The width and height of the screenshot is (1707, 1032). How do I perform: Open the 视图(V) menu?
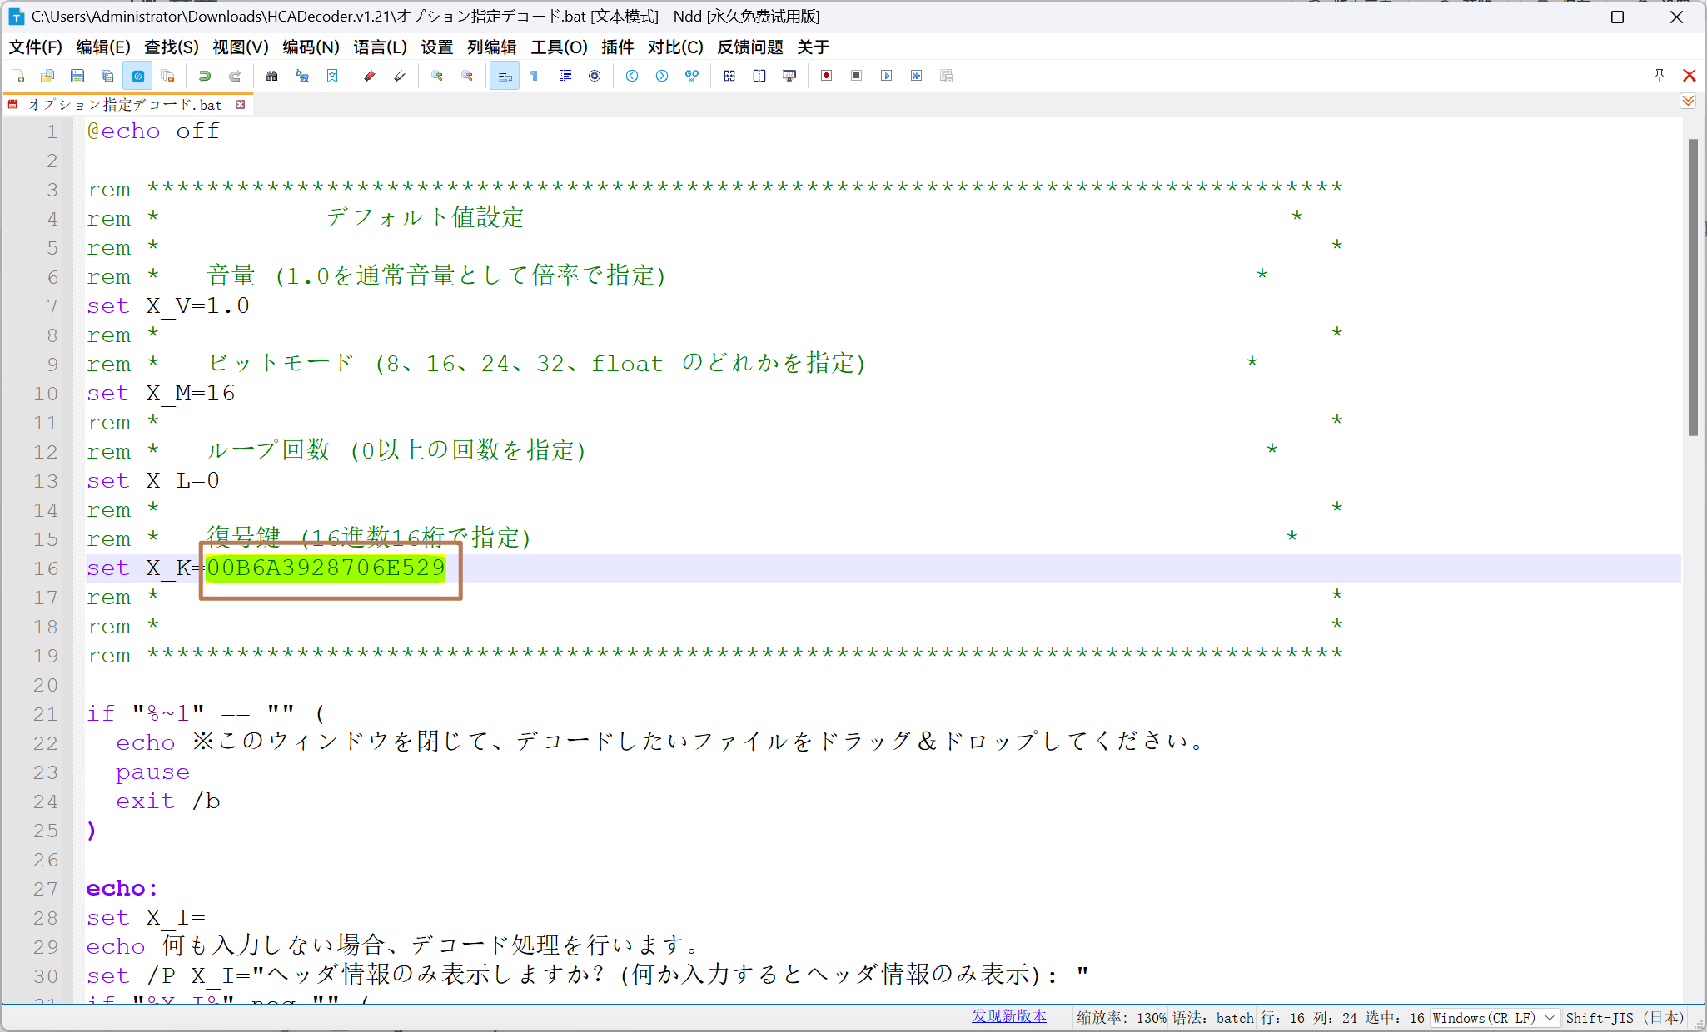[241, 47]
